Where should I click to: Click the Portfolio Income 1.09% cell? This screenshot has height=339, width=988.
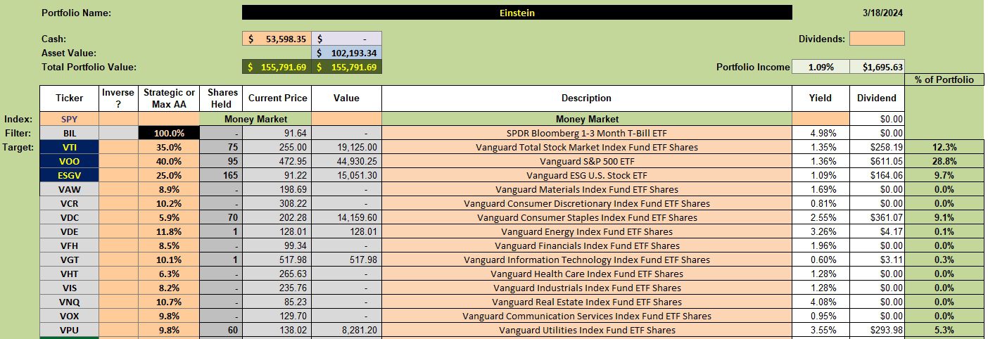click(x=821, y=67)
